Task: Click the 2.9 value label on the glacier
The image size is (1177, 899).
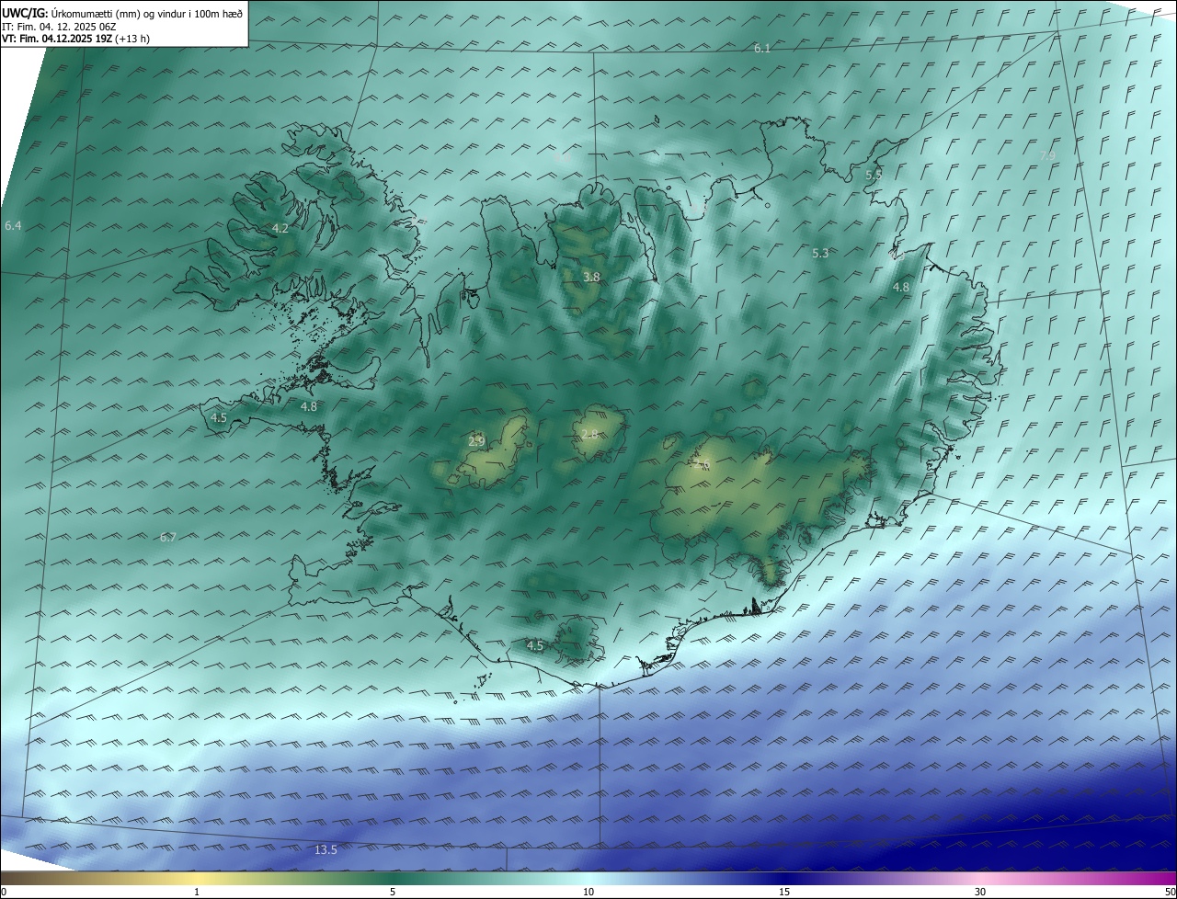Action: coord(475,441)
